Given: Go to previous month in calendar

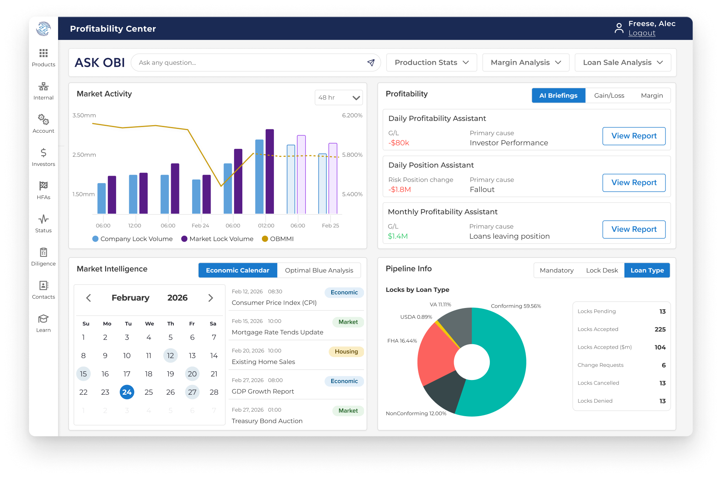Looking at the screenshot, I should coord(89,298).
